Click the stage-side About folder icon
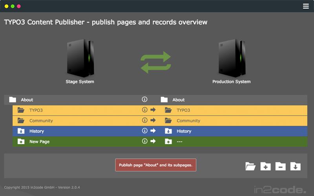This screenshot has height=196, width=314. [x=13, y=100]
